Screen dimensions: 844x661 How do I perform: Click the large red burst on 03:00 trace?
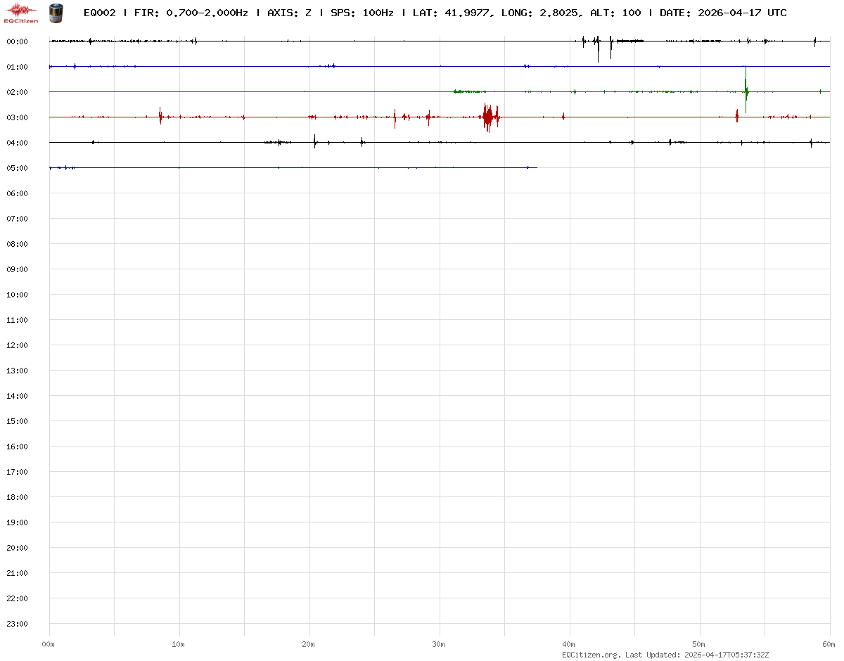[490, 117]
